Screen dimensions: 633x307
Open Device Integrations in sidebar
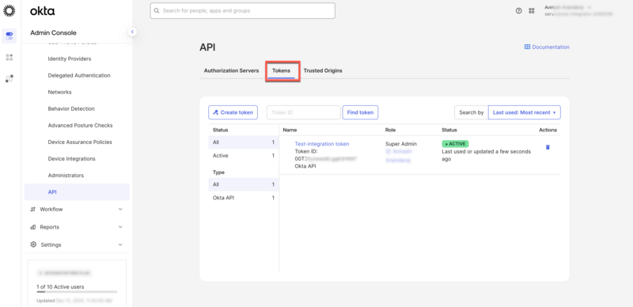pyautogui.click(x=72, y=159)
